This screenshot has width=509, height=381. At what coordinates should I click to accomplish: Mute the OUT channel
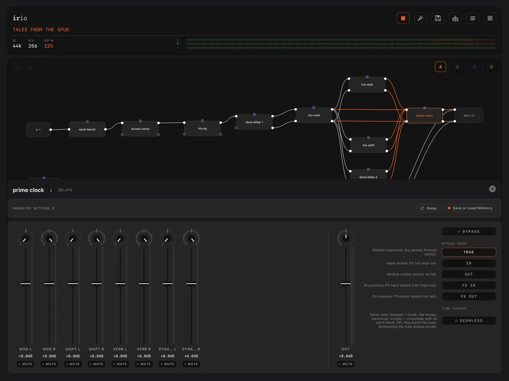(x=346, y=364)
